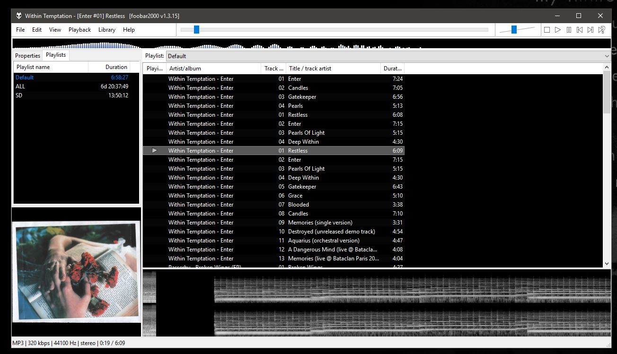The image size is (617, 354).
Task: Open the Playback menu
Action: pos(79,30)
